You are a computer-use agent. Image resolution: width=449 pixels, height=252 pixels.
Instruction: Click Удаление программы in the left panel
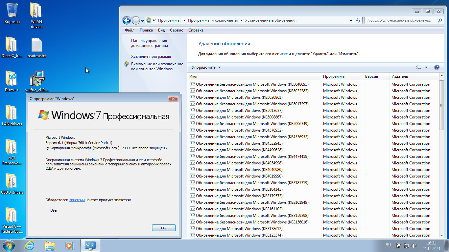coord(151,56)
